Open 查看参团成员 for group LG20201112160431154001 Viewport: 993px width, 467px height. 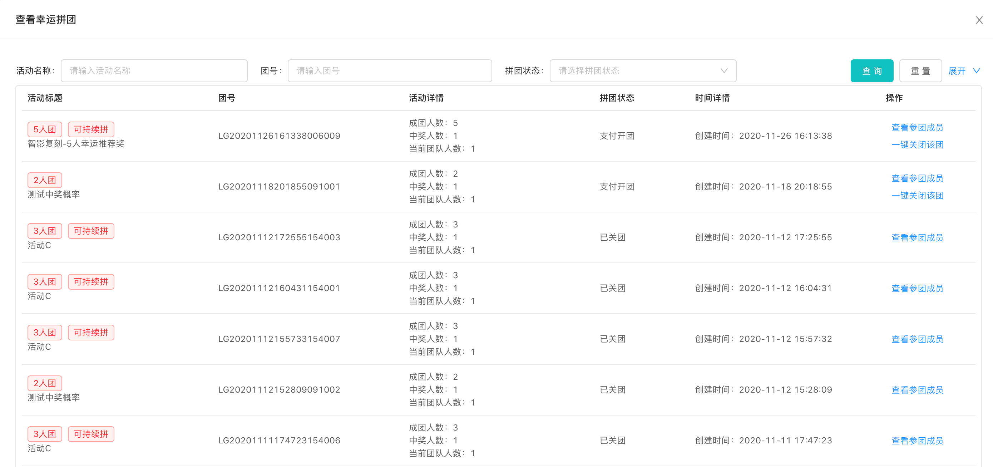tap(917, 289)
